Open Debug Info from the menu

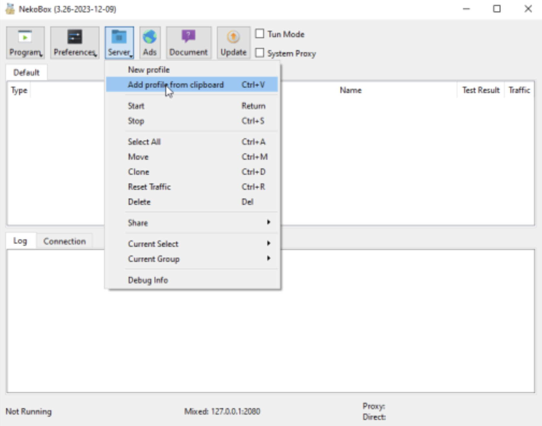[192, 280]
